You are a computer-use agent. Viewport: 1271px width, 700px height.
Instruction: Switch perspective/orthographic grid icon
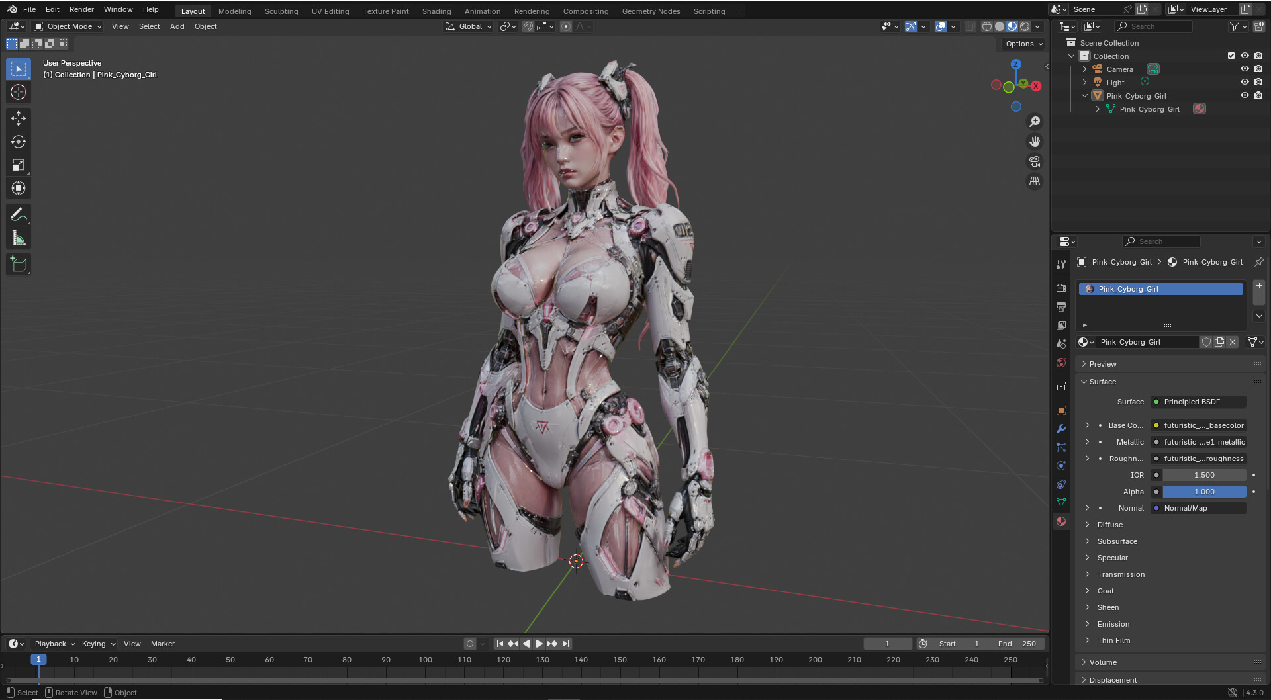[1035, 181]
